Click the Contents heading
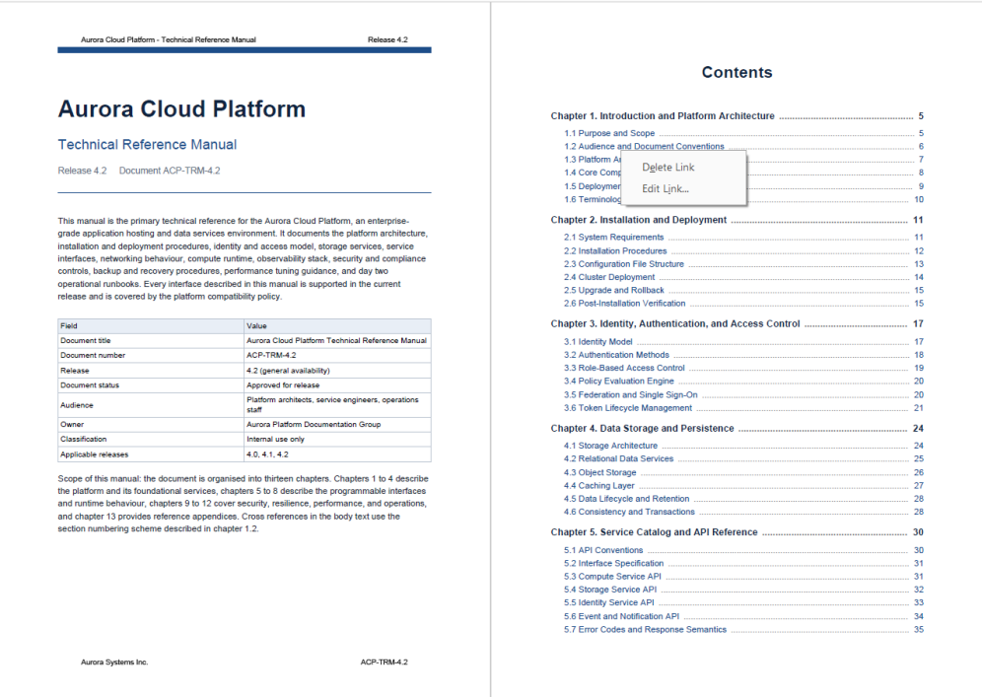Screen dimensions: 982x697 tap(736, 73)
